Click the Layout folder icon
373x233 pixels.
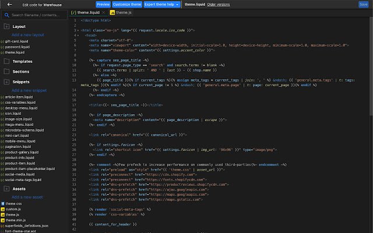click(6, 26)
